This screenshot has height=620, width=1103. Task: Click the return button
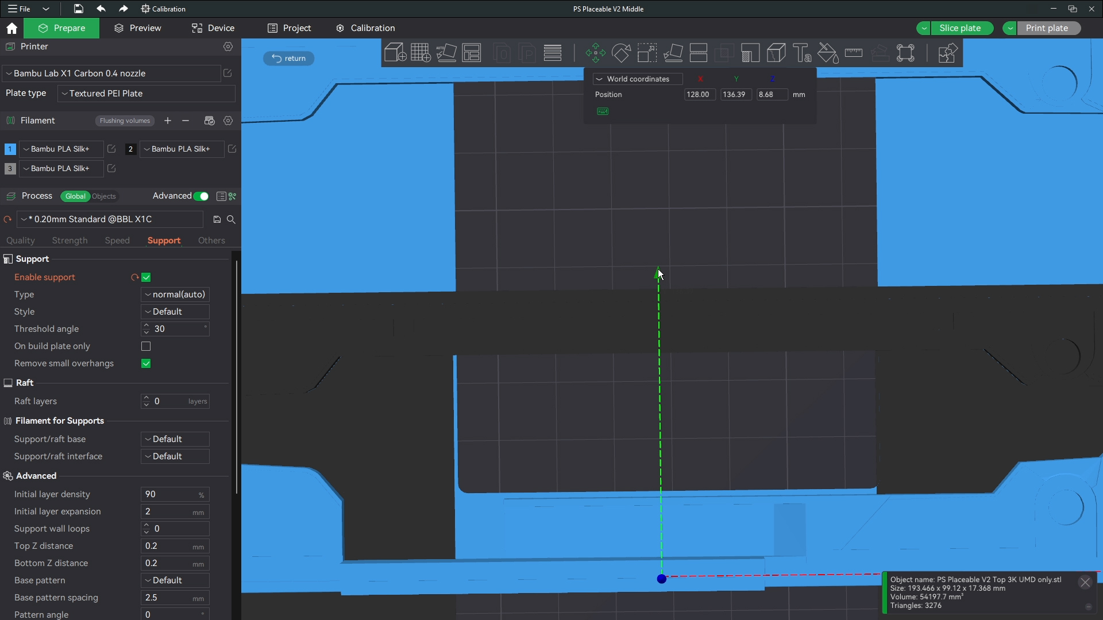point(289,59)
